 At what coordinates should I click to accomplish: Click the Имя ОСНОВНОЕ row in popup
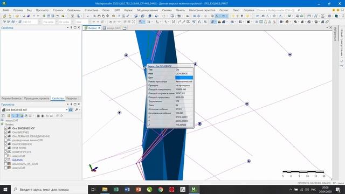tap(170, 73)
